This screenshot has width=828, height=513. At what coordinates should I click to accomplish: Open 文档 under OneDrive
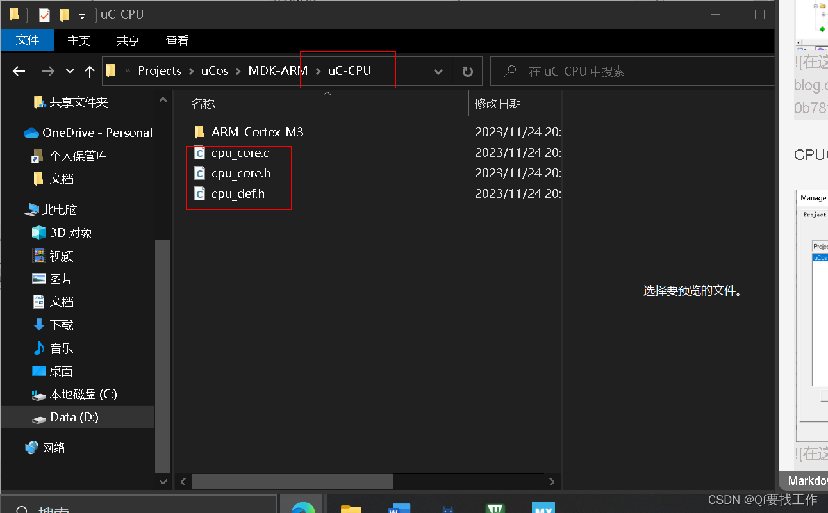click(62, 179)
